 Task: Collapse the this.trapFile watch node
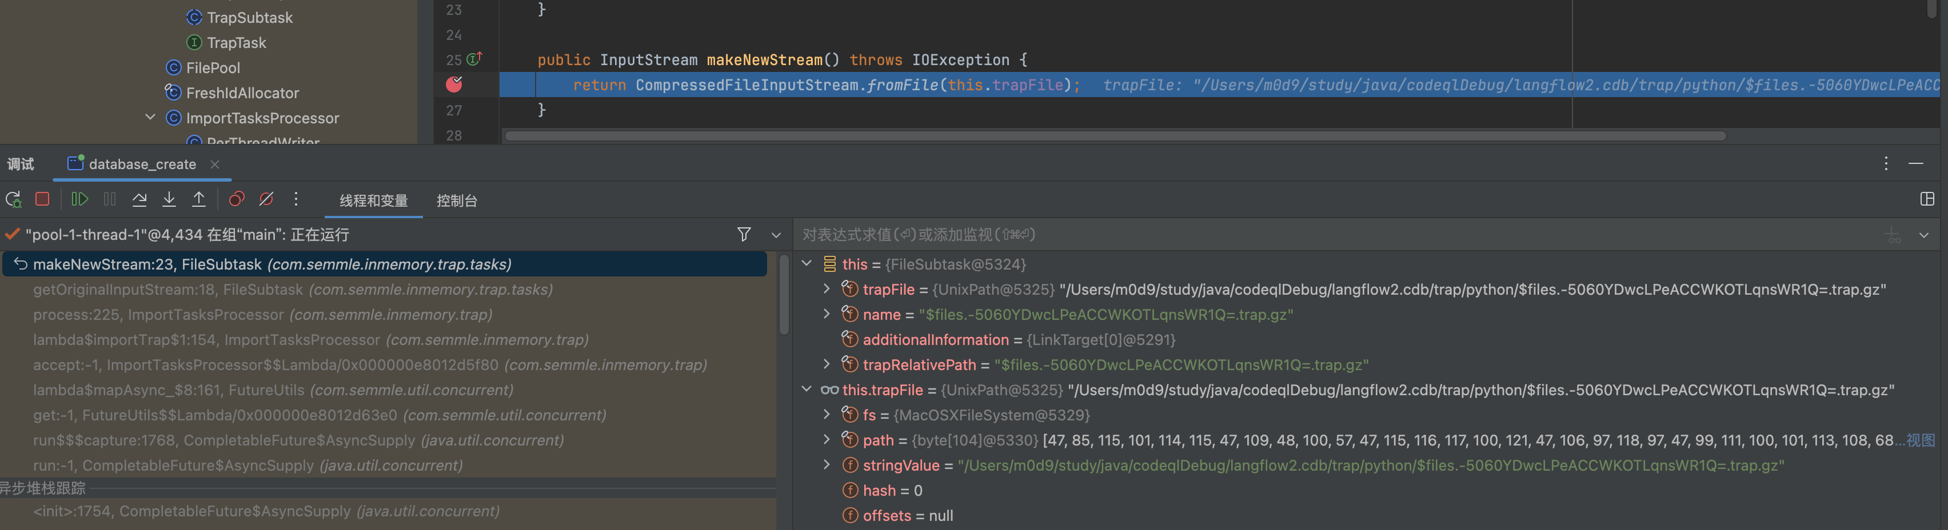tap(807, 388)
